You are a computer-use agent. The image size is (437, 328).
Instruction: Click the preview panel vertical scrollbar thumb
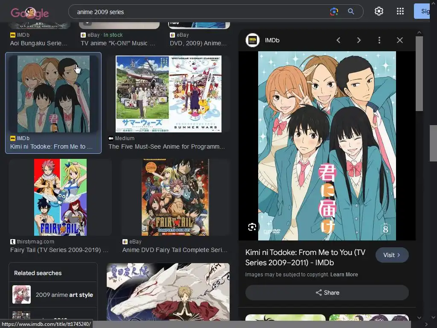tap(419, 74)
